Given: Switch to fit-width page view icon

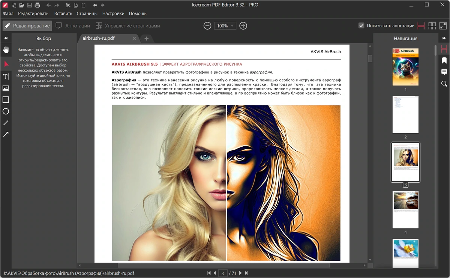Looking at the screenshot, I should [x=421, y=26].
